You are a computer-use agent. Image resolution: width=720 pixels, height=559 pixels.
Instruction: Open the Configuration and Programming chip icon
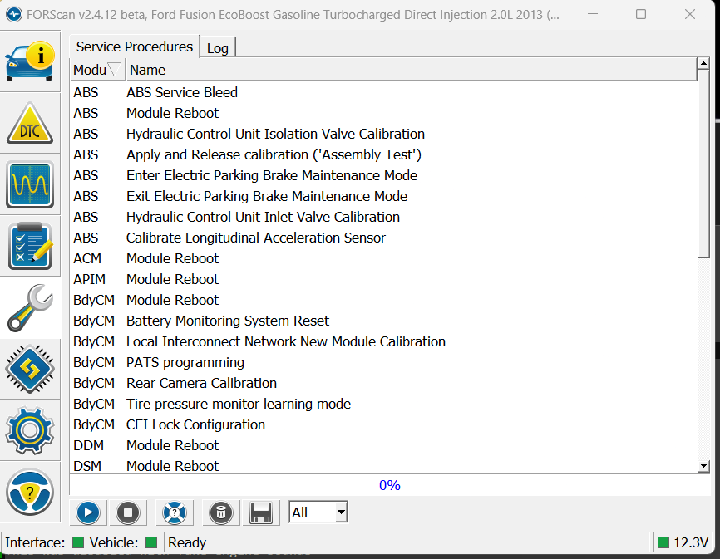coord(30,369)
